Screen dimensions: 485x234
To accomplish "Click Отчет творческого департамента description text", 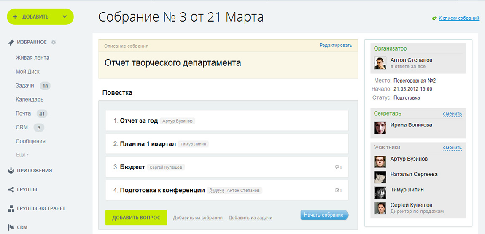I will point(172,63).
